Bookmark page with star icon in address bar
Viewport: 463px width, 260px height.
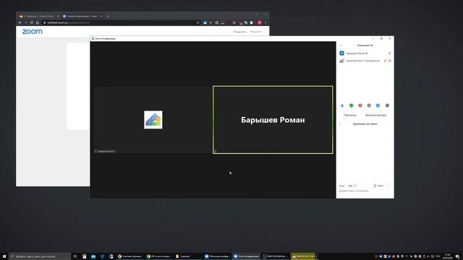pos(197,22)
